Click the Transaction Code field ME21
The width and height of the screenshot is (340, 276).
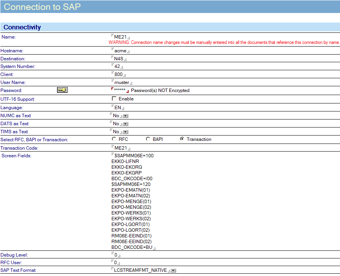[121, 148]
